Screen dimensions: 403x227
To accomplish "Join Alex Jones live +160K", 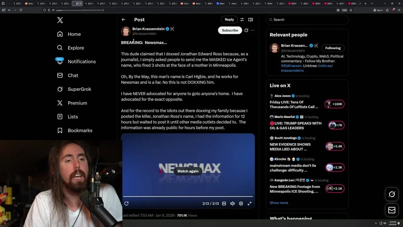I will (335, 104).
